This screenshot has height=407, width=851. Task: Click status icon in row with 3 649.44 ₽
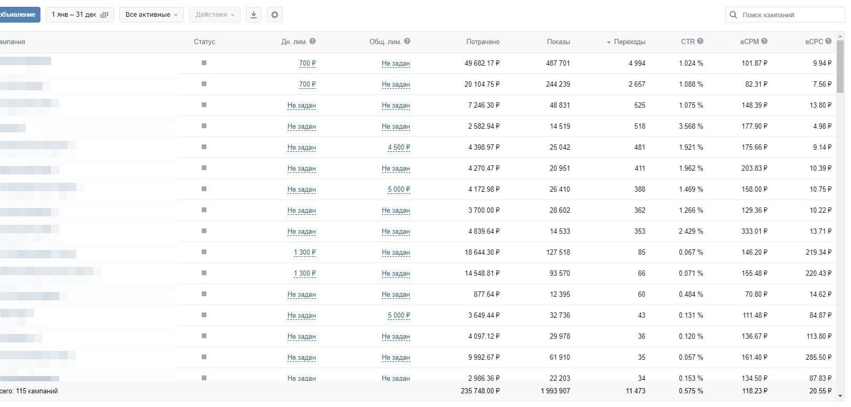[204, 315]
